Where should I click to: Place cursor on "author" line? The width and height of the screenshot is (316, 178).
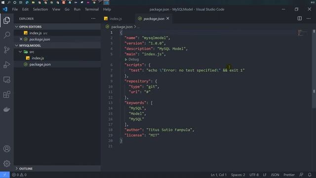point(159,130)
